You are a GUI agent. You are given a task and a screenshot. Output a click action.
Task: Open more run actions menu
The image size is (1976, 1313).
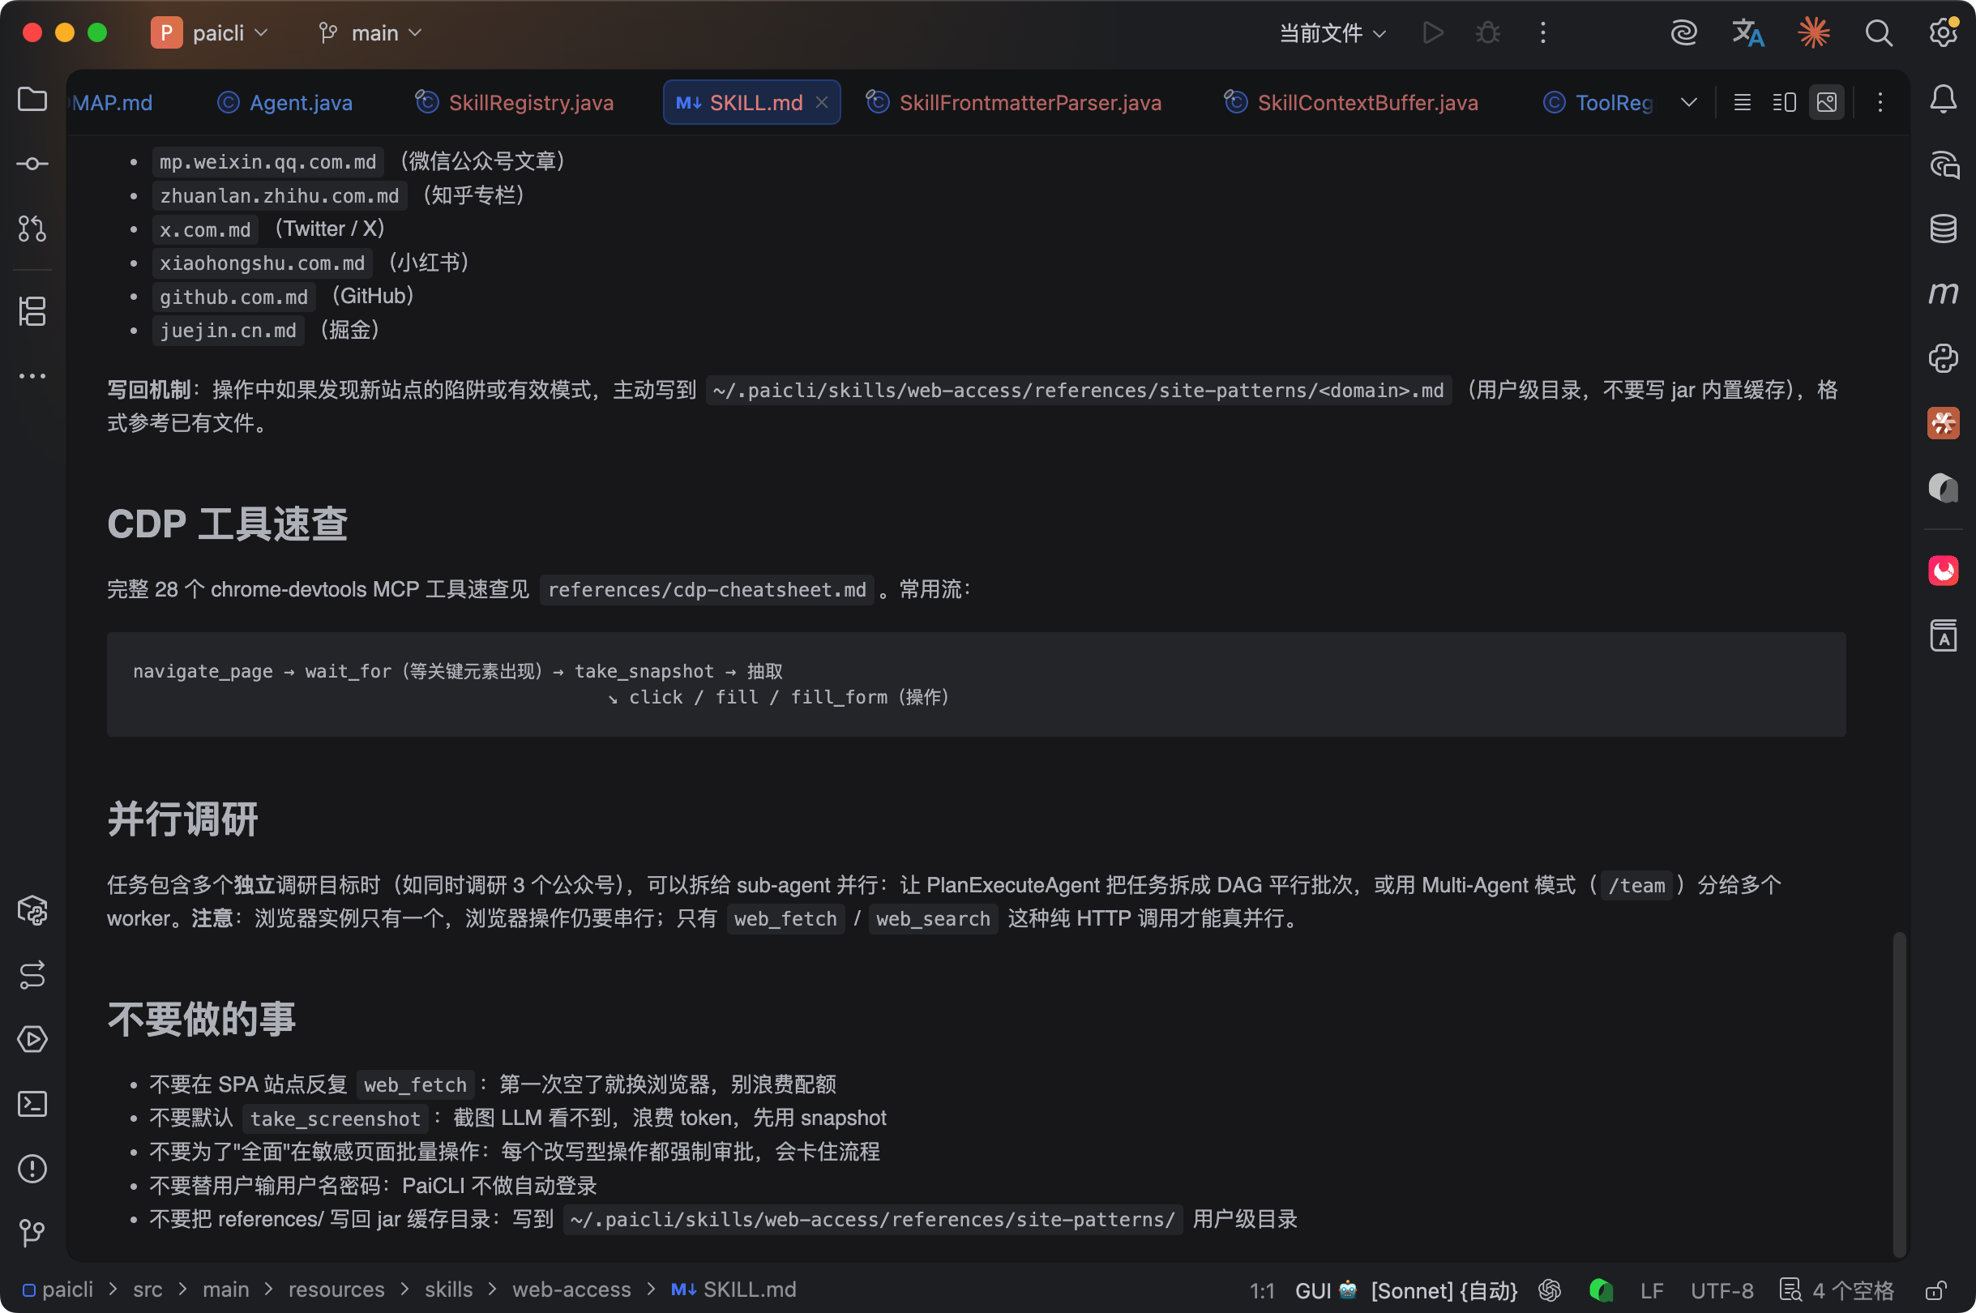click(x=1542, y=32)
